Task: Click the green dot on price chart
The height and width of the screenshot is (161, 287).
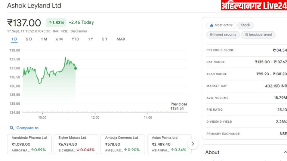Action: (75, 68)
